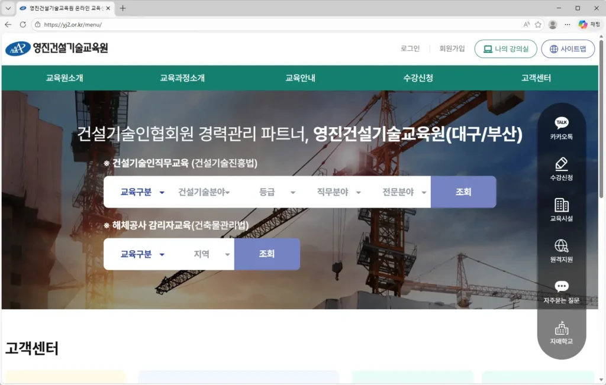Click the 영진건설기술교육원 logo

pyautogui.click(x=57, y=48)
